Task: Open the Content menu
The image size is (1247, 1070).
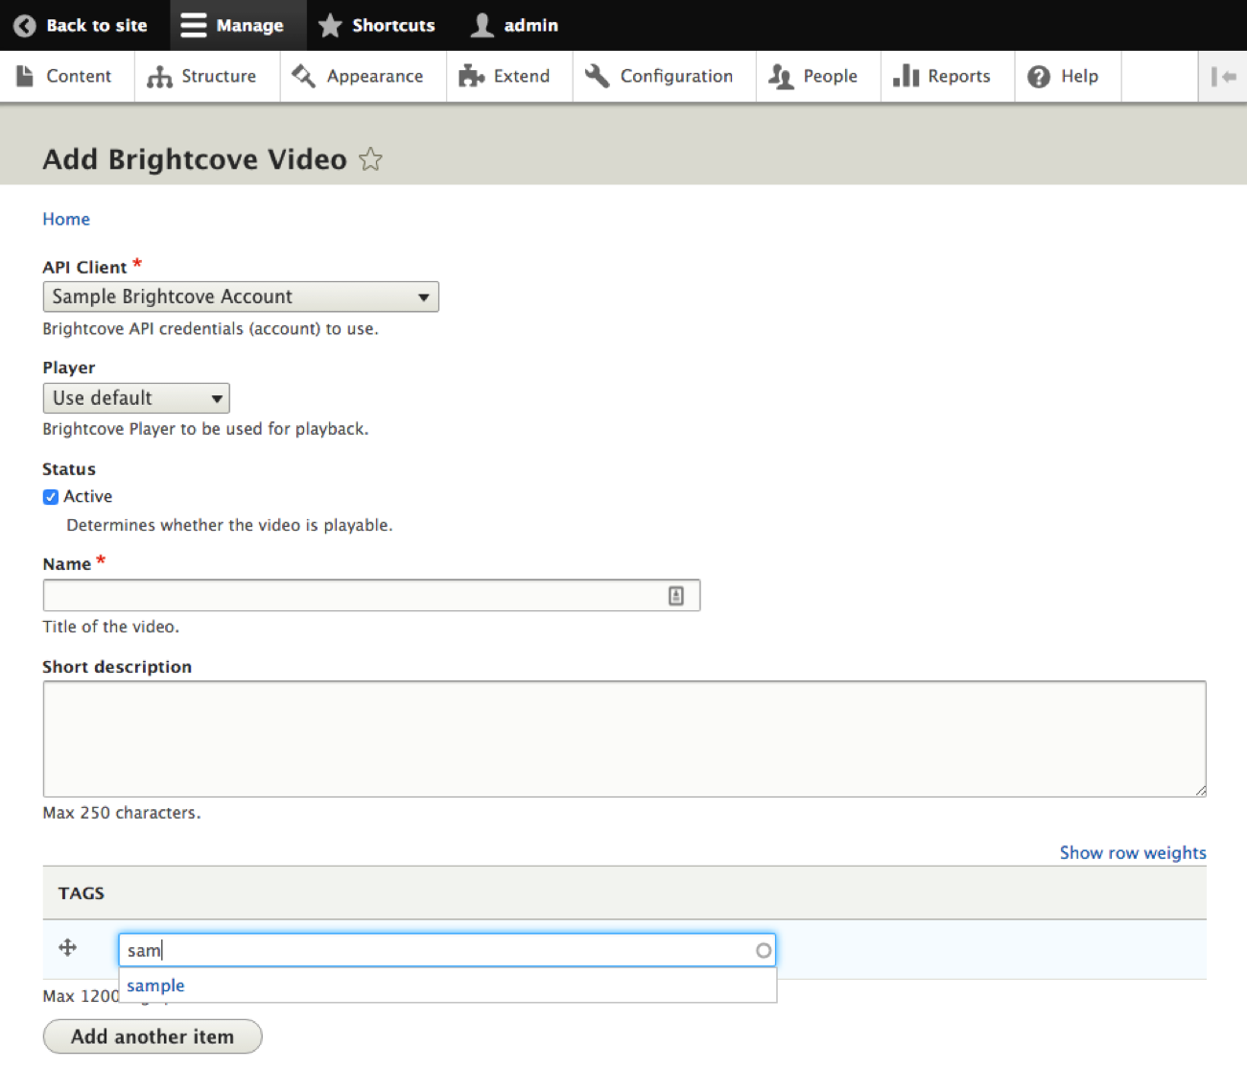Action: 79,77
